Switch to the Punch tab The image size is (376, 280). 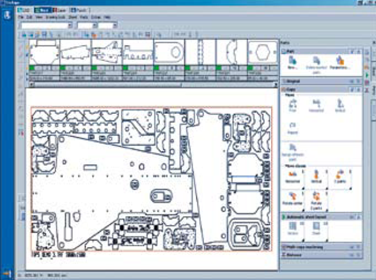click(x=77, y=10)
